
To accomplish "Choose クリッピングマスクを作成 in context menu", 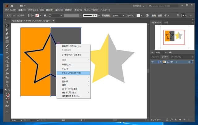I will (x=73, y=73).
